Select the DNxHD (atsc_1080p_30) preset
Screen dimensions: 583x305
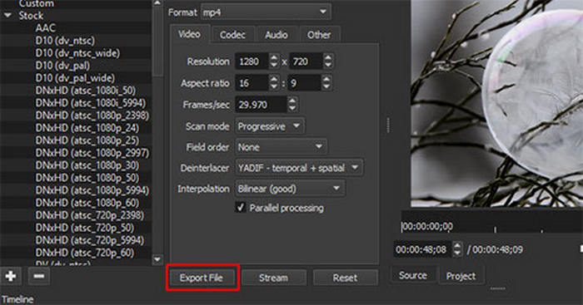tap(87, 165)
